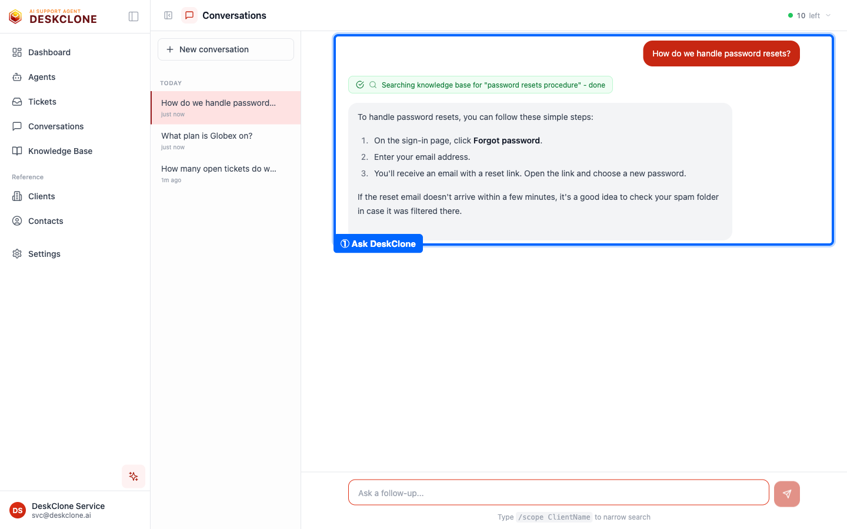Click the bold "Forgot password" text
847x529 pixels.
pos(506,140)
